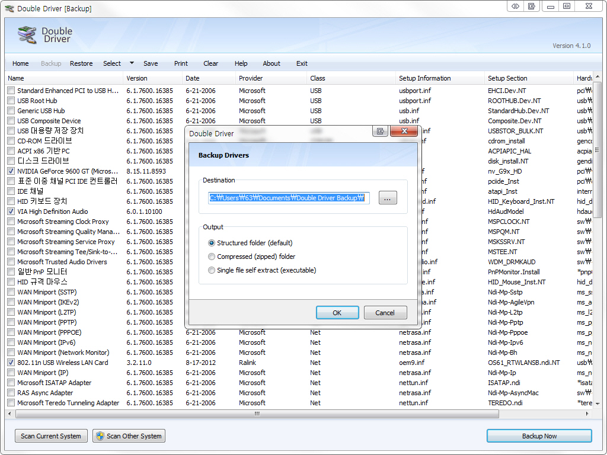Click the dialog's title bar restore icon
The height and width of the screenshot is (455, 607).
click(x=380, y=131)
